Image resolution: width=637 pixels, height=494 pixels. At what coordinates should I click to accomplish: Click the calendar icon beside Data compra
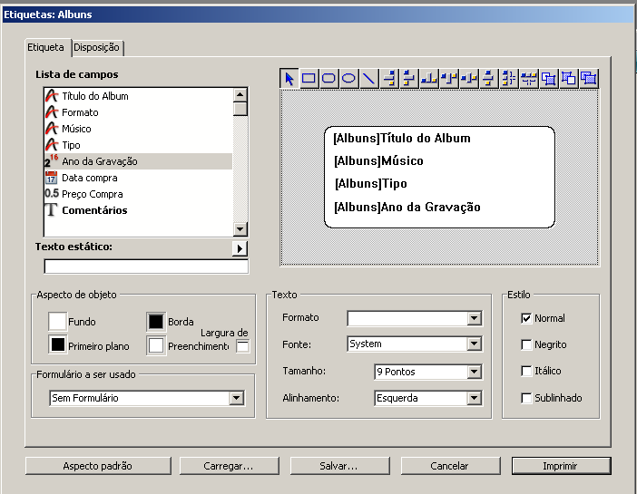coord(52,178)
